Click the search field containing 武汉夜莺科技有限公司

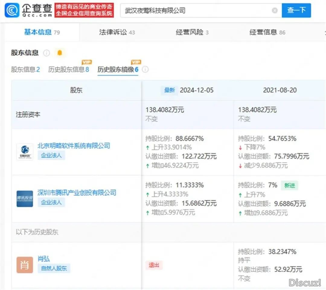pos(201,10)
